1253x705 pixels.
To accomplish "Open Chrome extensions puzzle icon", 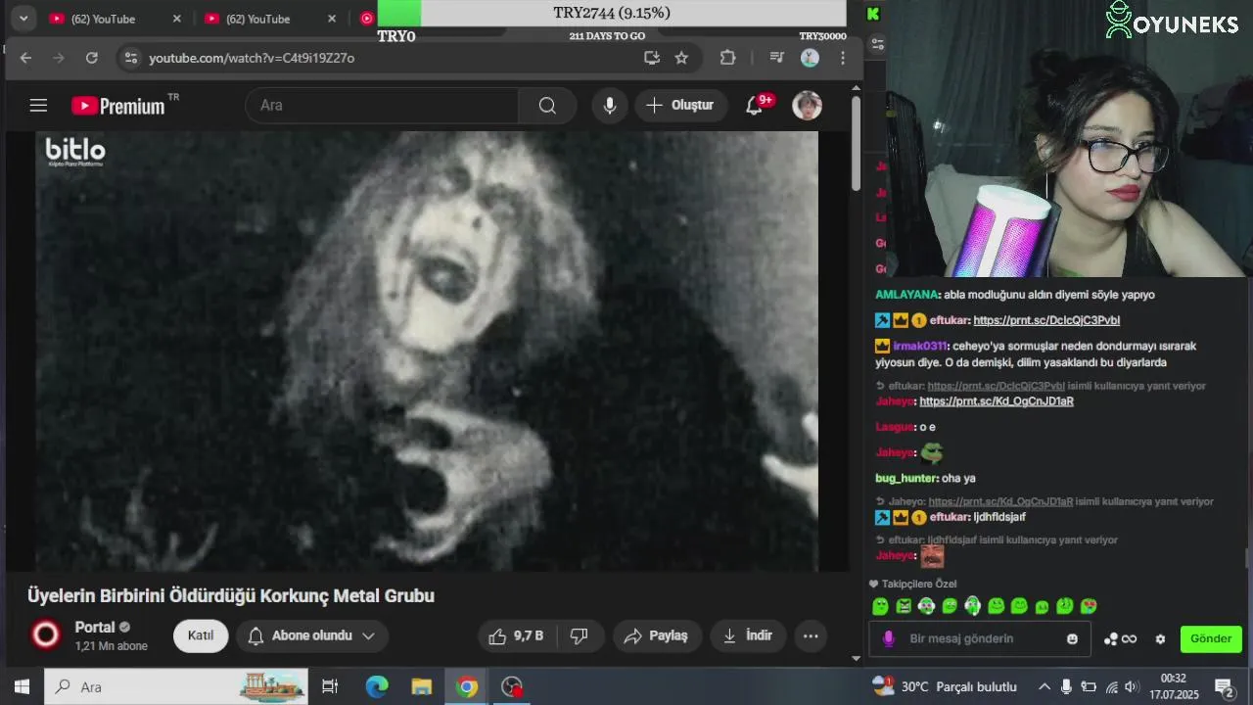I will tap(727, 58).
